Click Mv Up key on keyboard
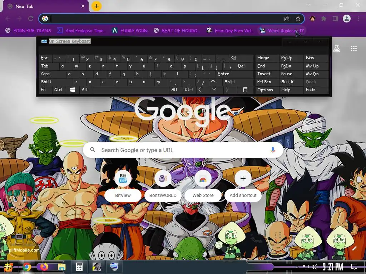The image size is (366, 274). pyautogui.click(x=316, y=66)
